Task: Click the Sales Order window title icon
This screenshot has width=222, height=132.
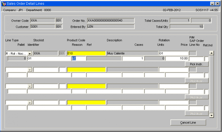Action: (x=4, y=3)
